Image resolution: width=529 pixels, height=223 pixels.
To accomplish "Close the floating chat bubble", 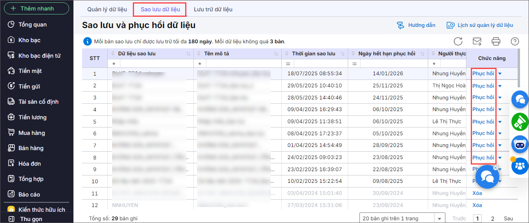I will tap(495, 168).
